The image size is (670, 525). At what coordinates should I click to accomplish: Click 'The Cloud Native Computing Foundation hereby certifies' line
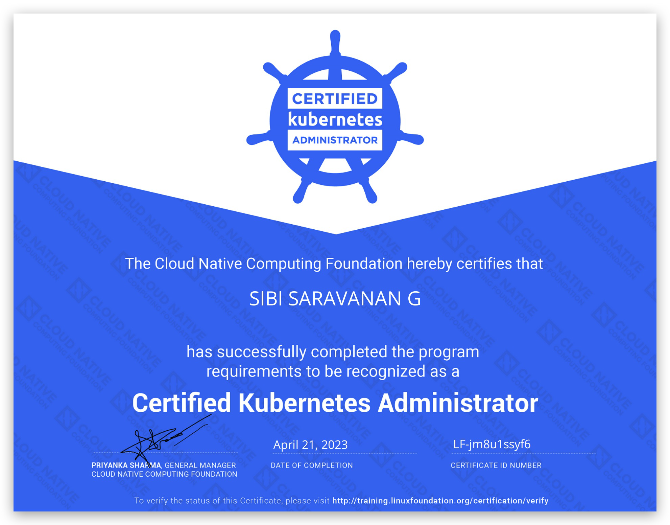334,264
